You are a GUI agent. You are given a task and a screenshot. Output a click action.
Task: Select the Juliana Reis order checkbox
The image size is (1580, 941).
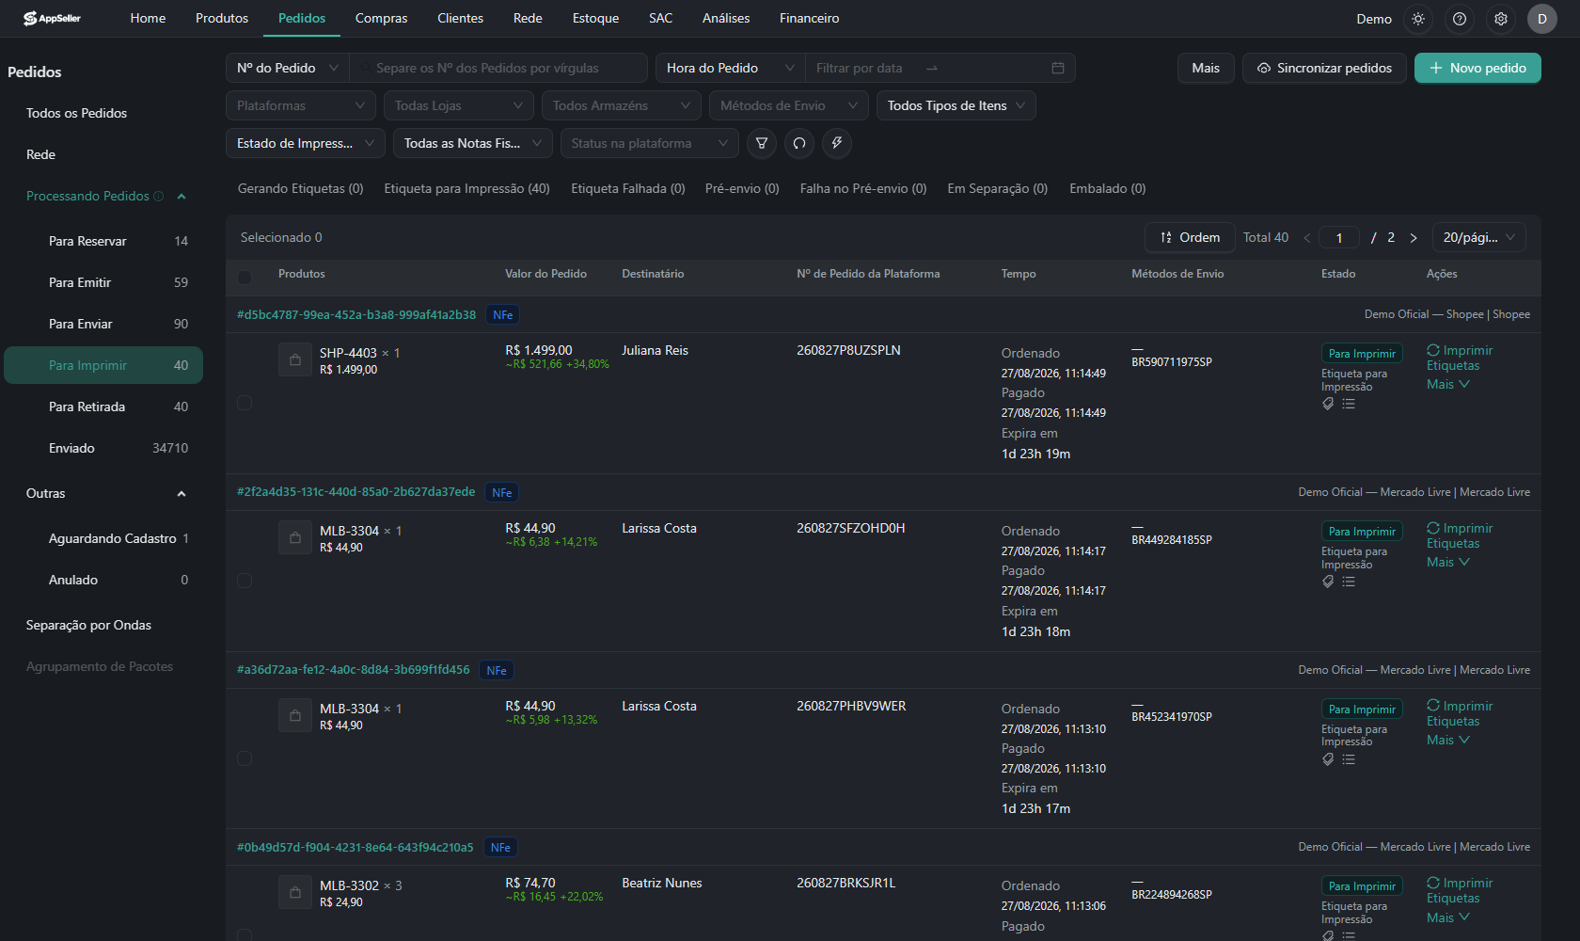pos(245,403)
